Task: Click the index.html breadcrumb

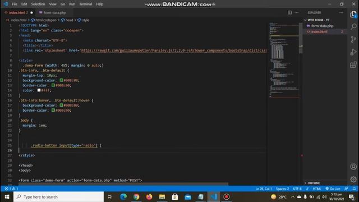Action: pos(19,20)
